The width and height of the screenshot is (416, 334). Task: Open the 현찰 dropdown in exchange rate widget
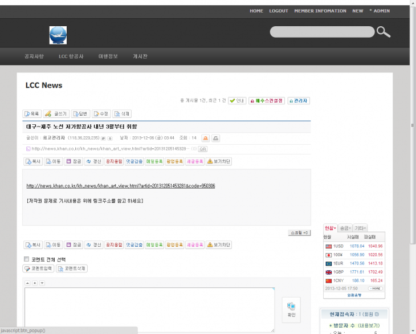[330, 227]
